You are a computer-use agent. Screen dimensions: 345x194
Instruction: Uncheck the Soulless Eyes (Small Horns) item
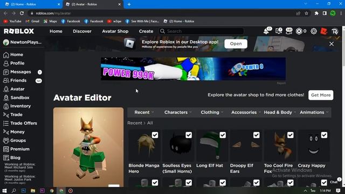[x=189, y=135]
